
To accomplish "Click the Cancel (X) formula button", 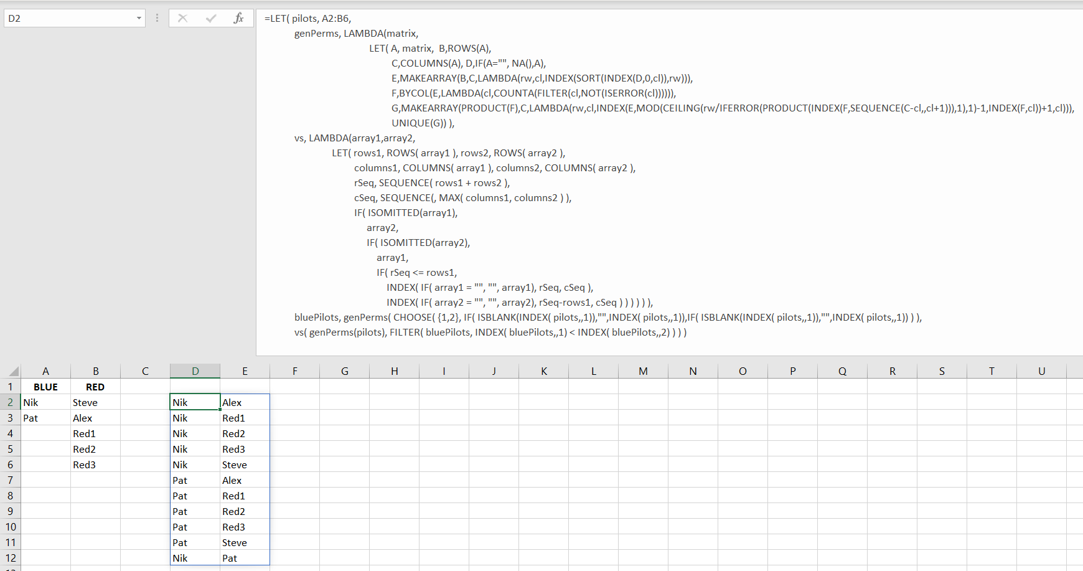I will point(182,18).
